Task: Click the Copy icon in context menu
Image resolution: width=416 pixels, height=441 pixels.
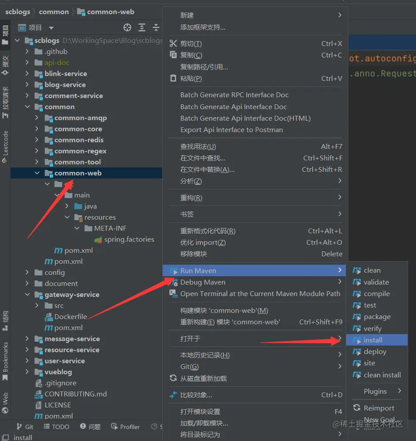Action: click(173, 55)
